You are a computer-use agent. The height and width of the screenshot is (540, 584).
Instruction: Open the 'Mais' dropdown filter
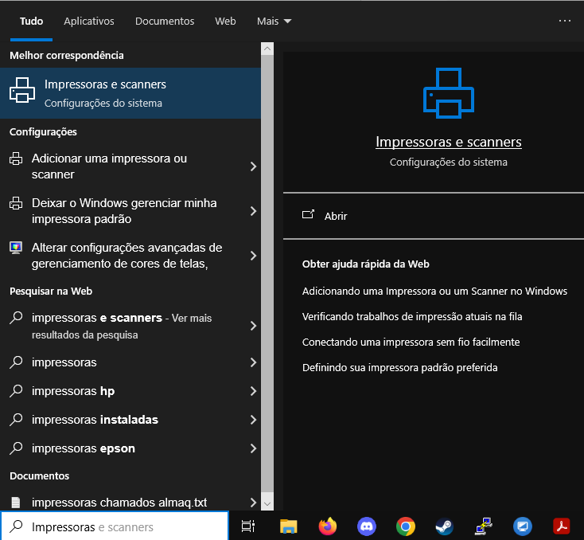(x=274, y=22)
